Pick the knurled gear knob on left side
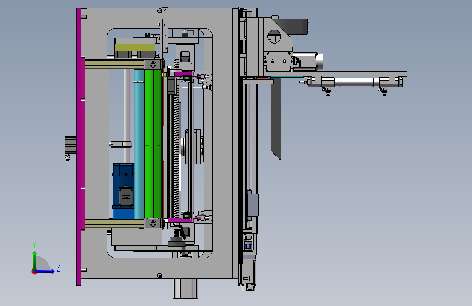Screen dimensions: 472x306 coord(71,145)
